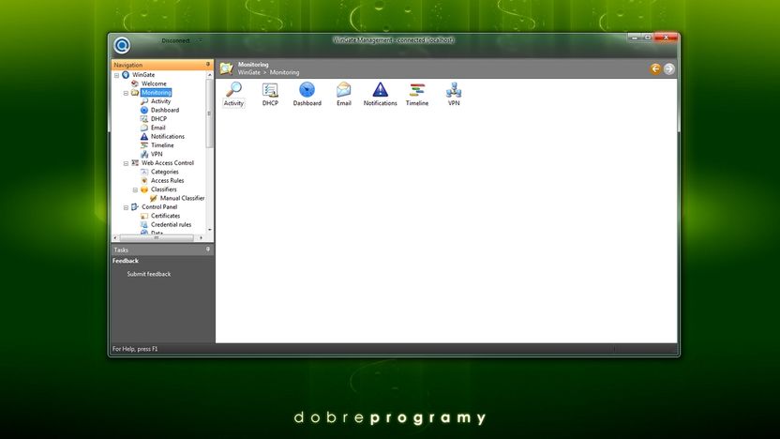Select Email in the navigation tree
The width and height of the screenshot is (780, 439).
click(157, 128)
